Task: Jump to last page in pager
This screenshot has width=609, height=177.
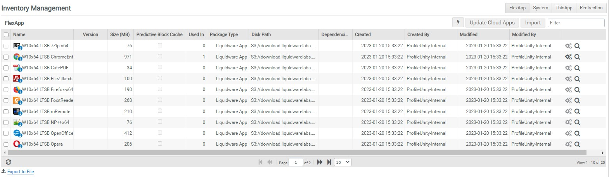Action: (329, 162)
